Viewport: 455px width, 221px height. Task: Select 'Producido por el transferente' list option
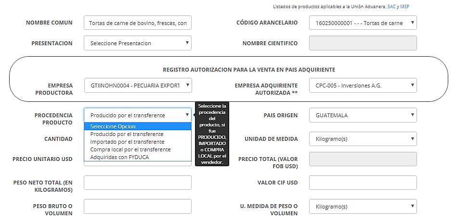click(x=138, y=134)
